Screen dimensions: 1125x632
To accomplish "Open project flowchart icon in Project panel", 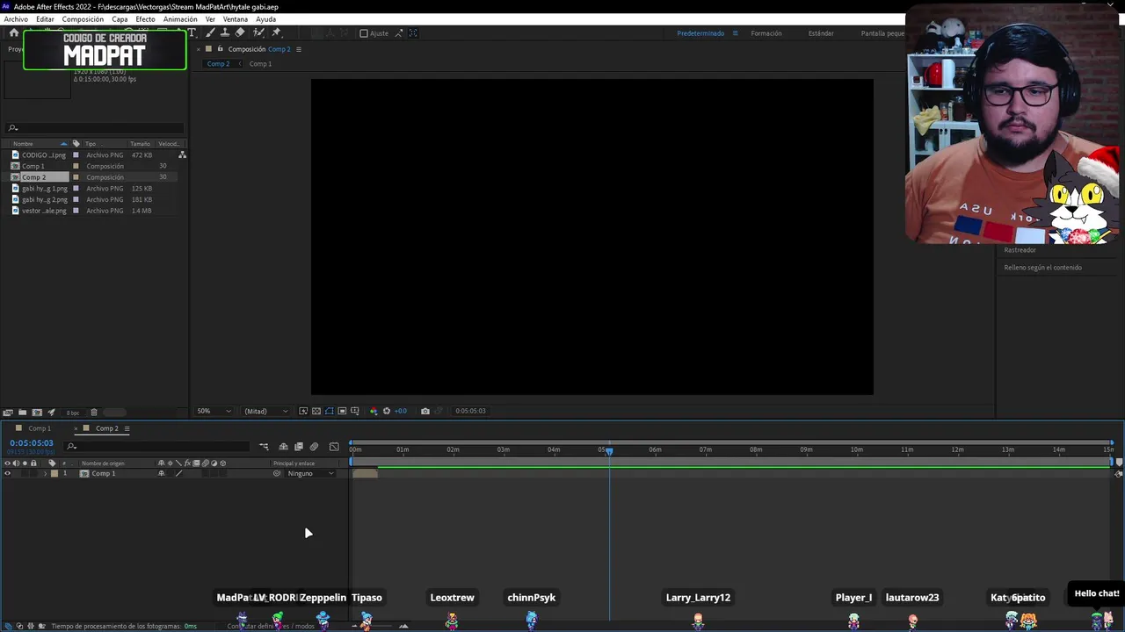I will pos(182,154).
